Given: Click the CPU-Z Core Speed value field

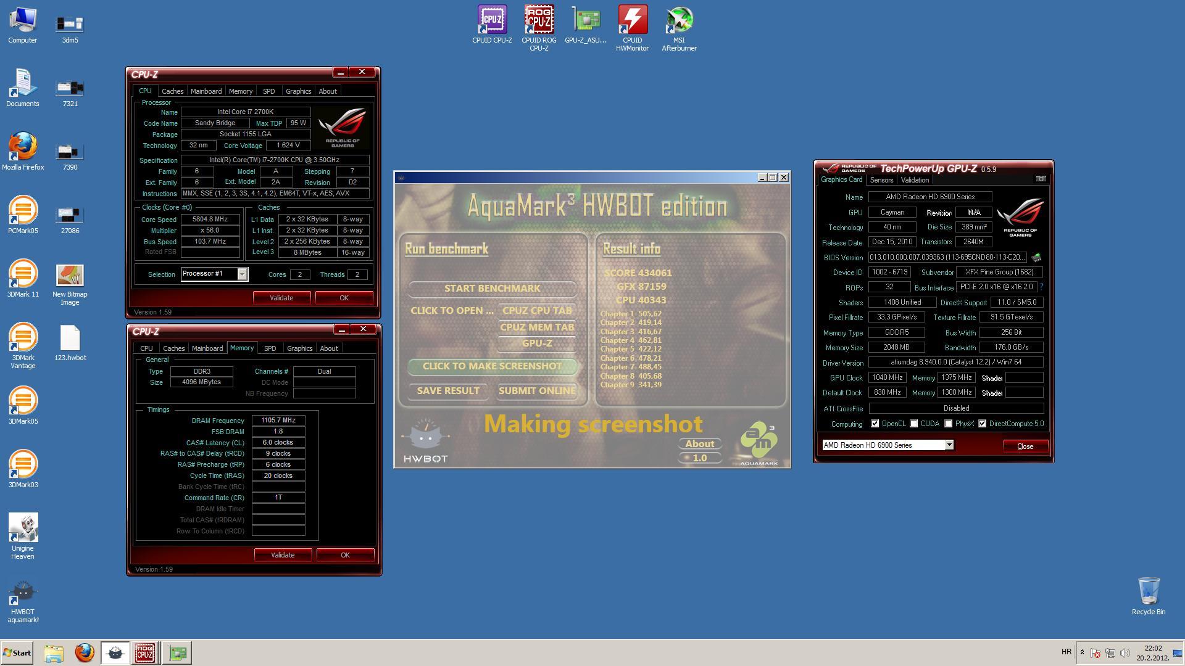Looking at the screenshot, I should coord(210,220).
